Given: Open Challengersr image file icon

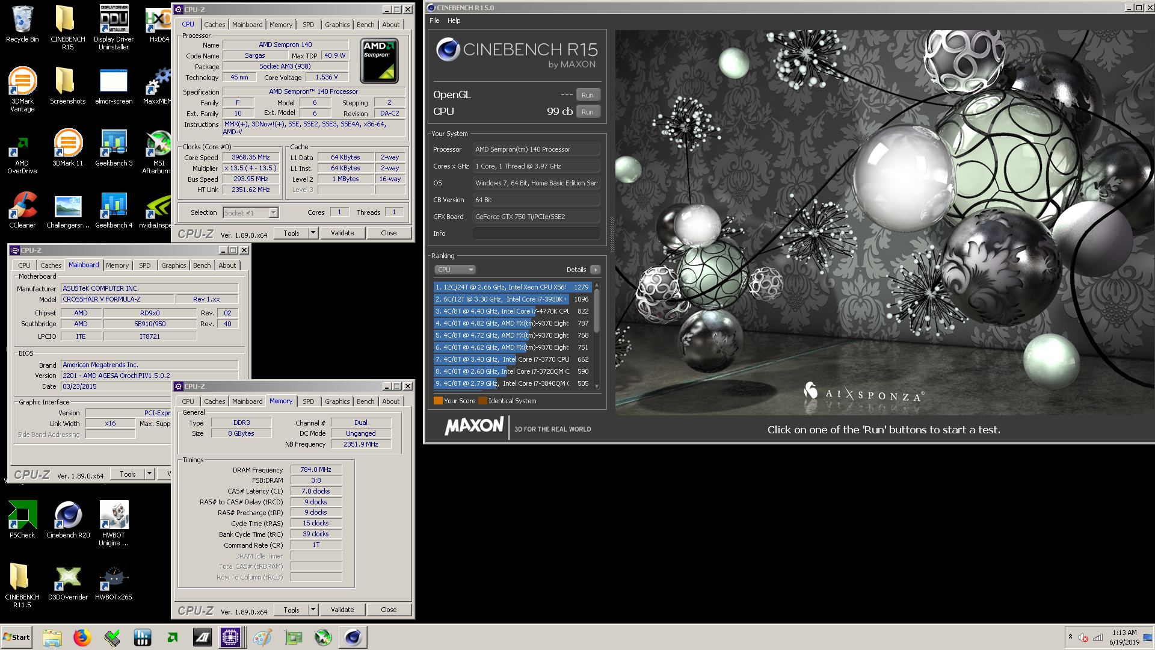Looking at the screenshot, I should (x=67, y=209).
